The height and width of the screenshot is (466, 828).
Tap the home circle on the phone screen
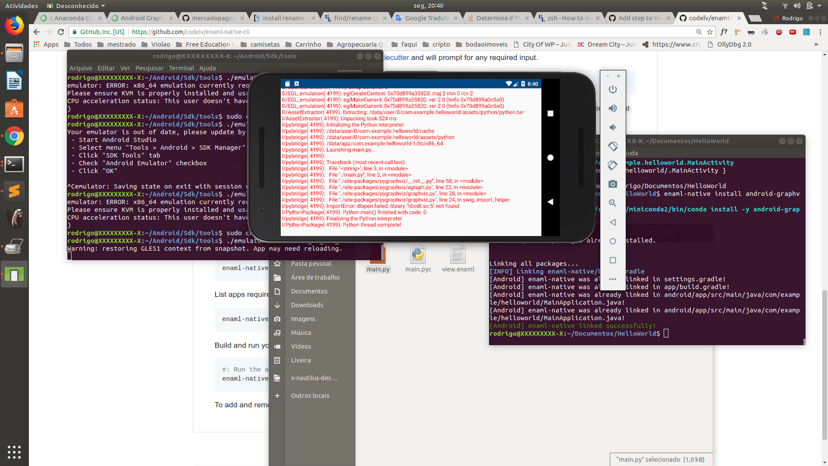pyautogui.click(x=550, y=158)
